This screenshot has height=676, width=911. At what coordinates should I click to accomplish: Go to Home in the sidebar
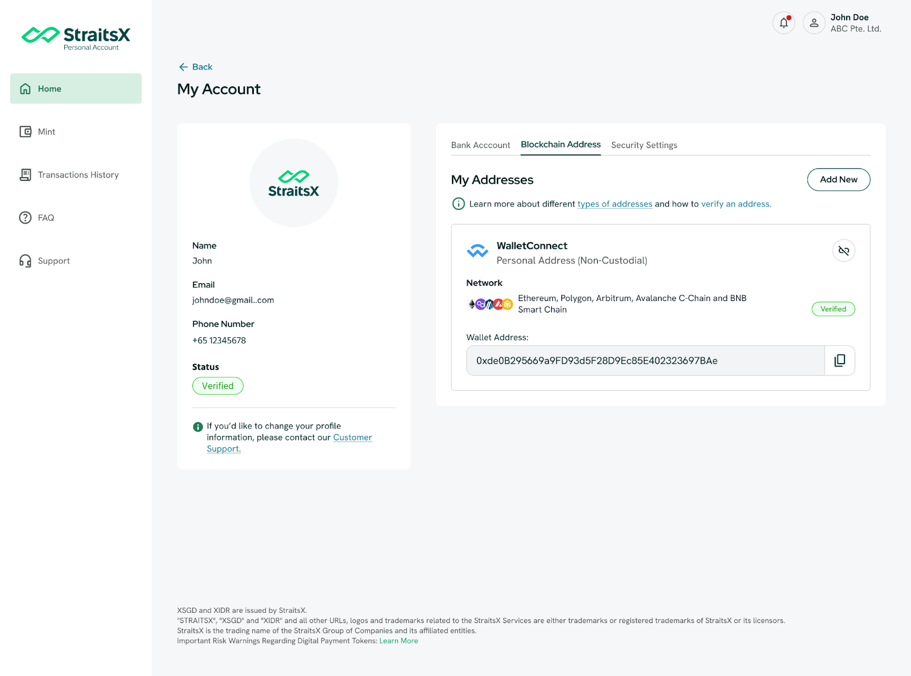tap(76, 89)
